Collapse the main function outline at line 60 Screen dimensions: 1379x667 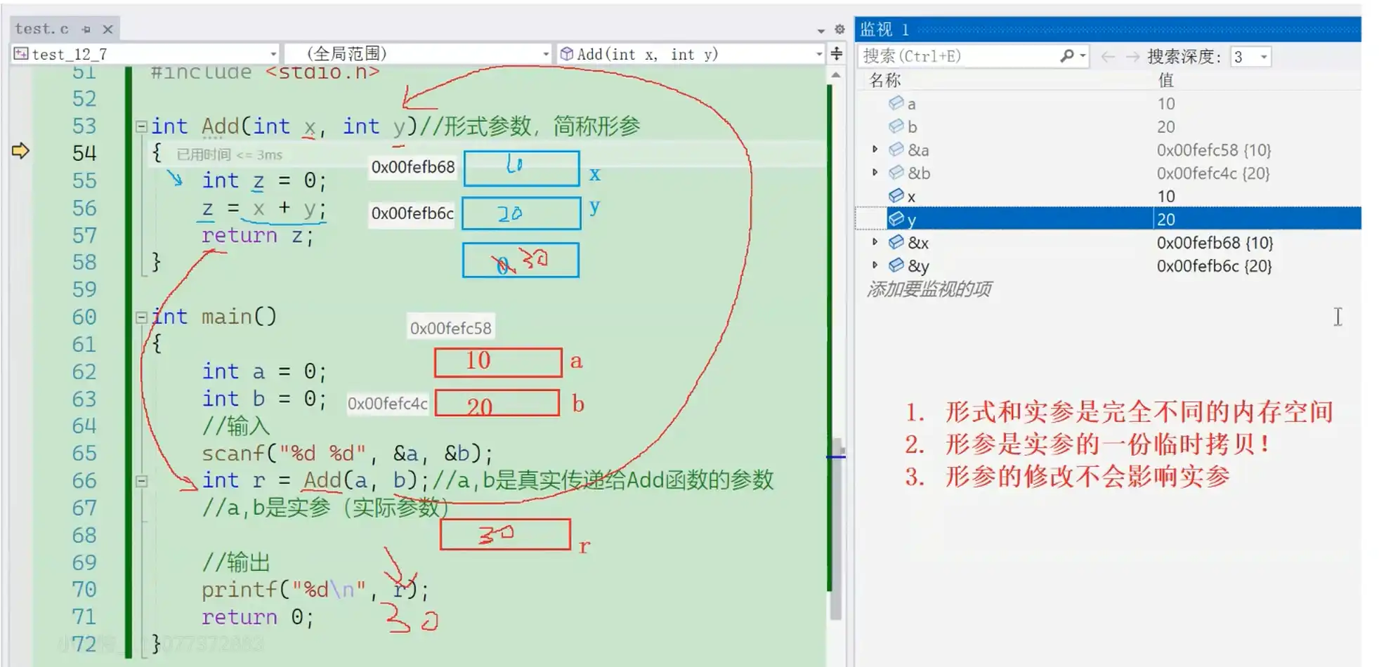click(141, 317)
